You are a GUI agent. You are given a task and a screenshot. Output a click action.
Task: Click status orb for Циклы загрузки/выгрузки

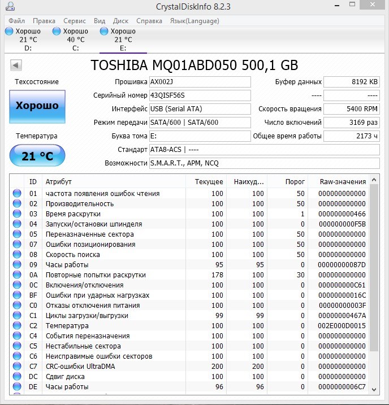coord(17,315)
